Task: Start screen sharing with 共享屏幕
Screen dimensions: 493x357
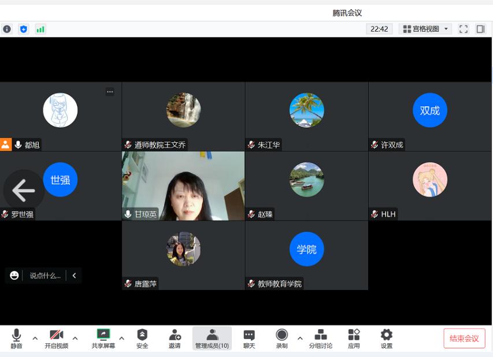Action: pos(103,339)
